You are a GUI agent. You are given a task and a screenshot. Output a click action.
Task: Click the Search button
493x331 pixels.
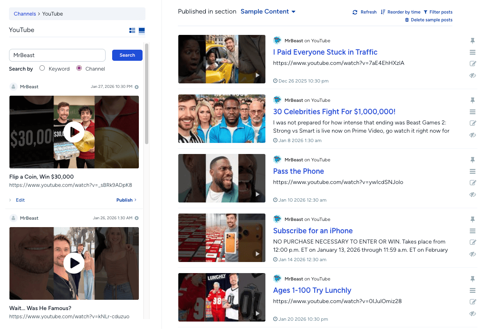pyautogui.click(x=127, y=55)
